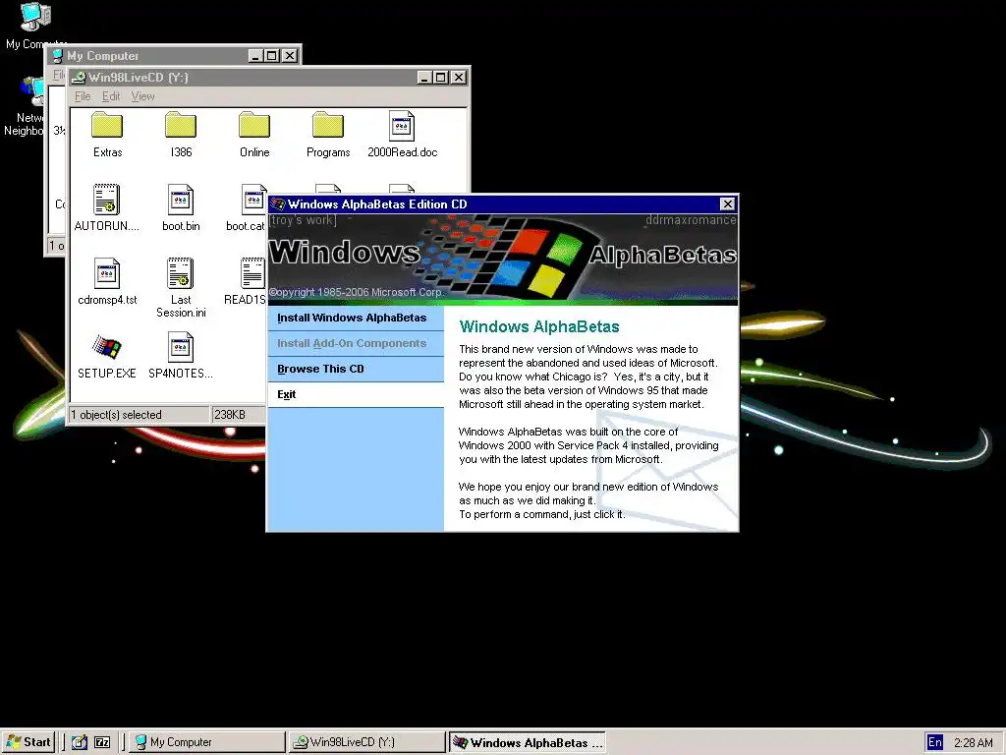Minimize the Win98LiveCD window

pos(424,77)
